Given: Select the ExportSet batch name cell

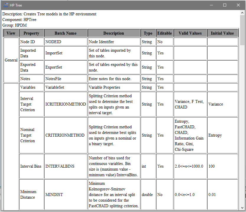Looking at the screenshot, I should coord(53,67).
